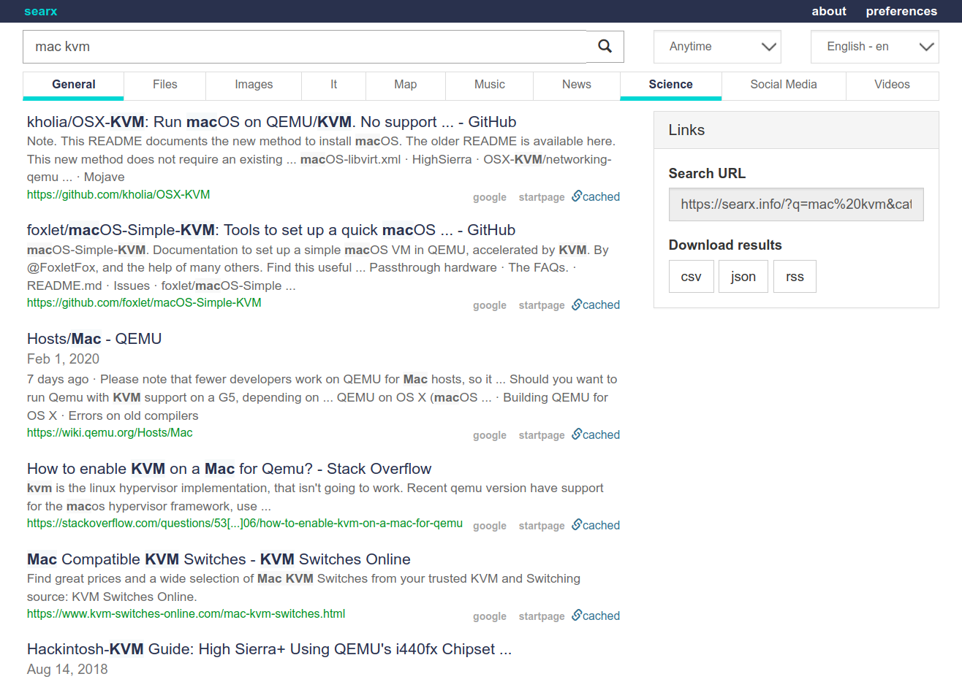The width and height of the screenshot is (962, 682).
Task: Click the Download results heading
Action: click(x=725, y=245)
